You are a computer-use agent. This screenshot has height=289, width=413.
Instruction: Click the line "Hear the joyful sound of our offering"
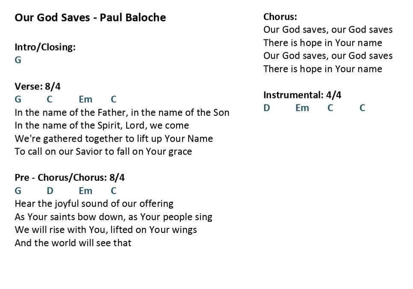[94, 203]
